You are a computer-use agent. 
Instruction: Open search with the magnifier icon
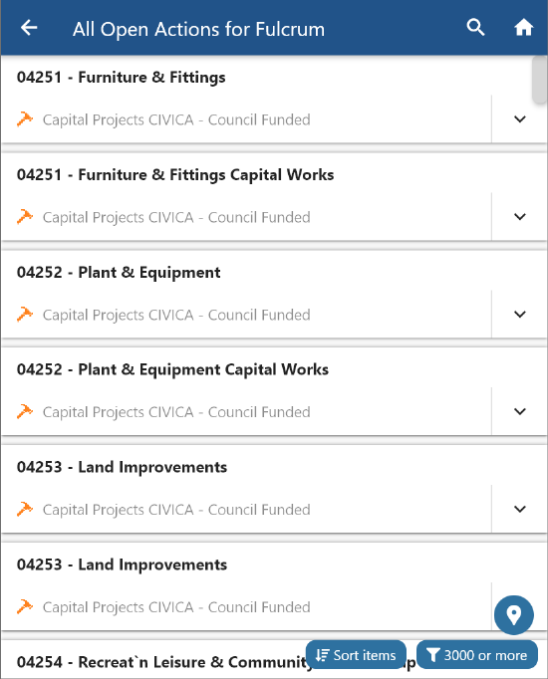475,28
